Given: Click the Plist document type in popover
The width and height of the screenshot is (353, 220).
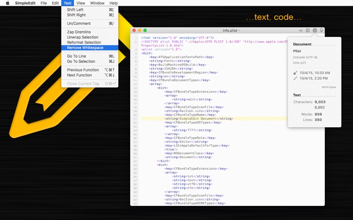Looking at the screenshot, I should click(297, 51).
